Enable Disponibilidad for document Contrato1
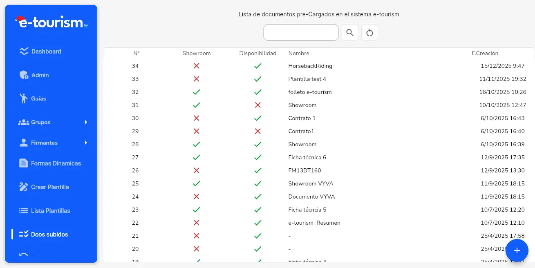This screenshot has height=268, width=535. 257,131
